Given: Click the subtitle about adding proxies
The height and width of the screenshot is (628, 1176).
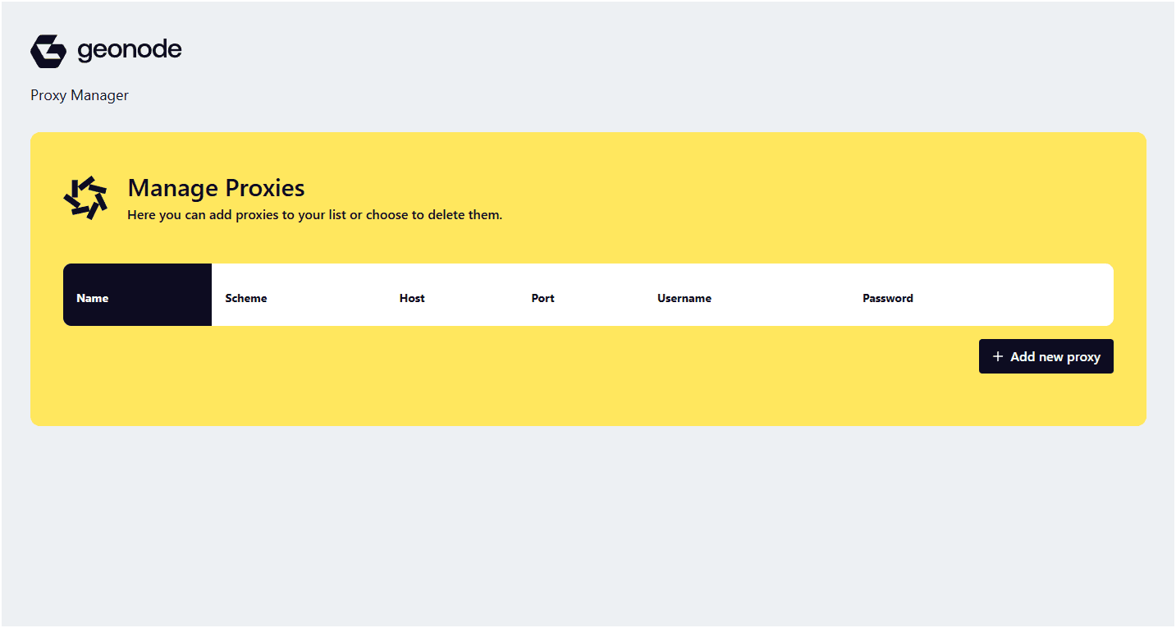Looking at the screenshot, I should pos(314,214).
